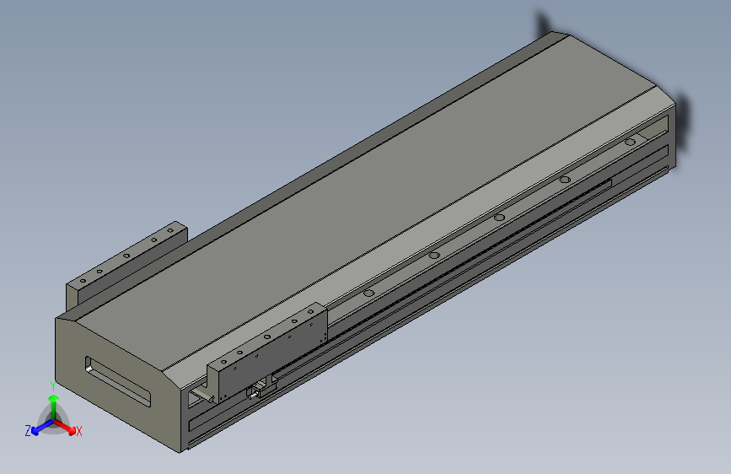The width and height of the screenshot is (731, 474).
Task: Select the oblong slot on the front end cap
Action: pos(117,381)
